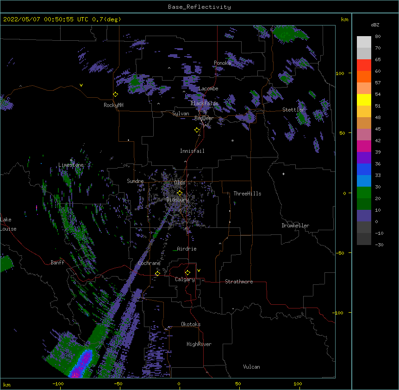Pick the bright yellow swatch in the legend

coord(364,100)
